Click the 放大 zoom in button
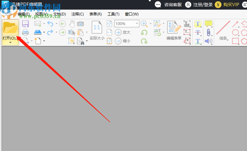 pyautogui.click(x=123, y=32)
